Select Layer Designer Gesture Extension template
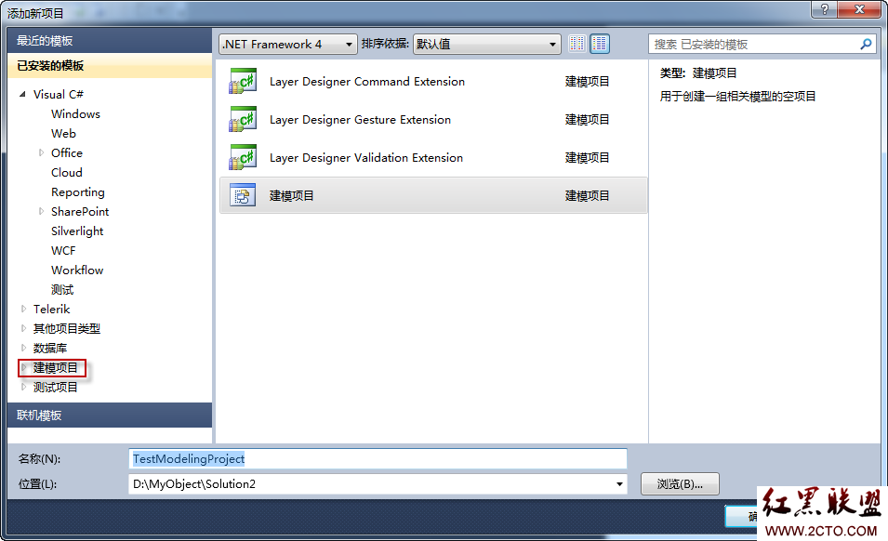The image size is (888, 541). tap(433, 119)
